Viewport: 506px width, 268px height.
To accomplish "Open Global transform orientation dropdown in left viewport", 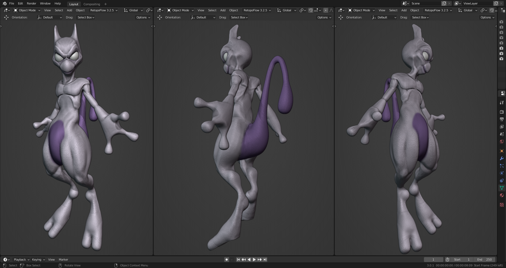I will (x=133, y=10).
